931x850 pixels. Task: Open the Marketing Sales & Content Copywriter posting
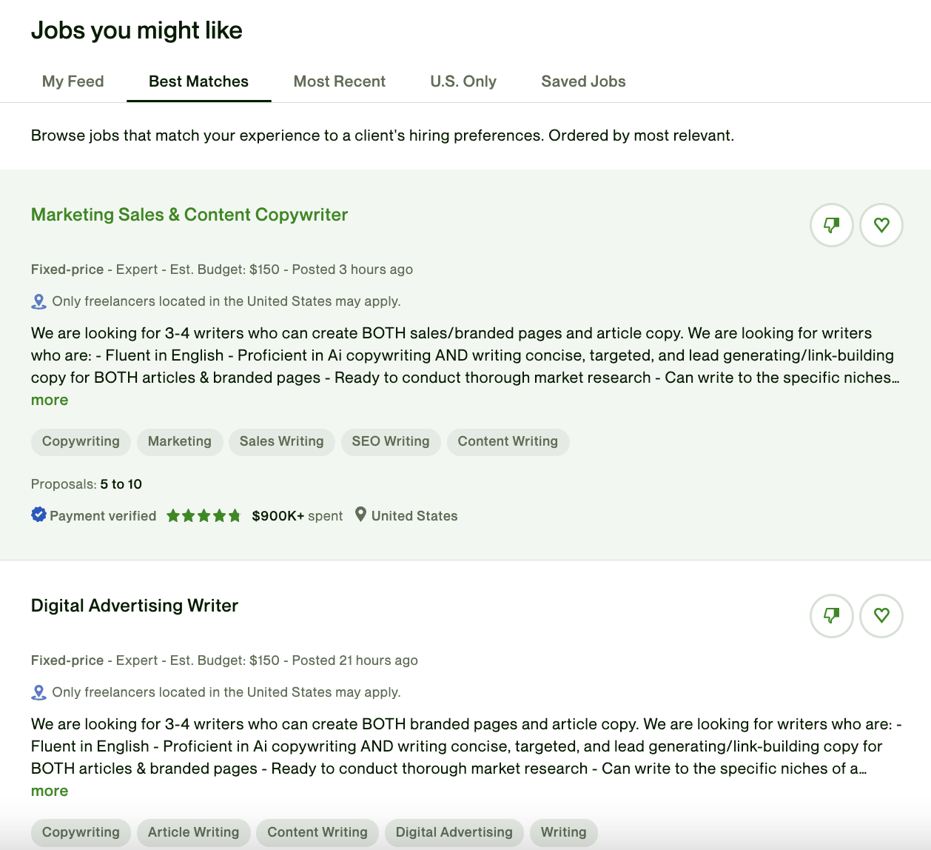[189, 215]
